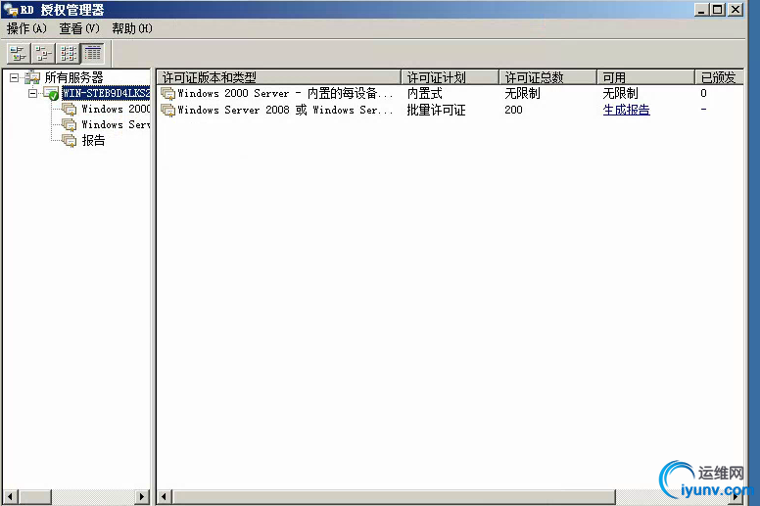
Task: Collapse the 所有服务器 tree node
Action: 14,77
